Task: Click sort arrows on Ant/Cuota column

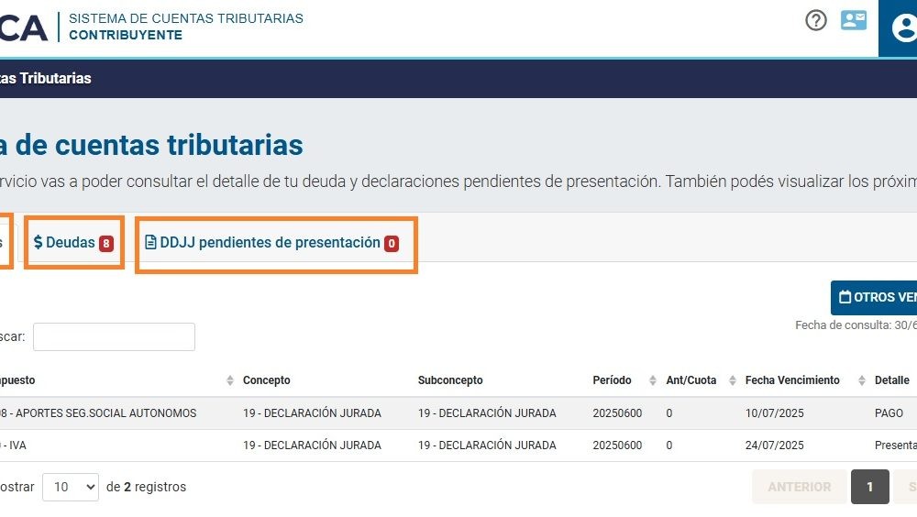Action: tap(733, 380)
